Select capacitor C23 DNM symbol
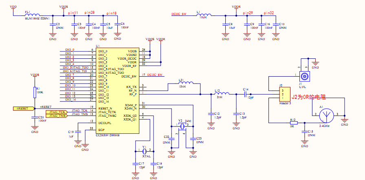 point(193,139)
